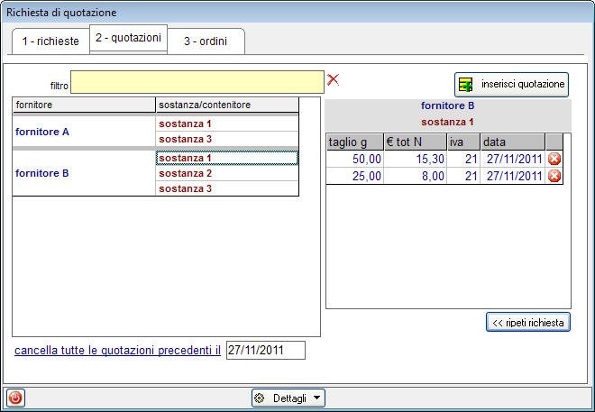Select fornitore A in supplier list
This screenshot has width=595, height=412.
[x=84, y=132]
